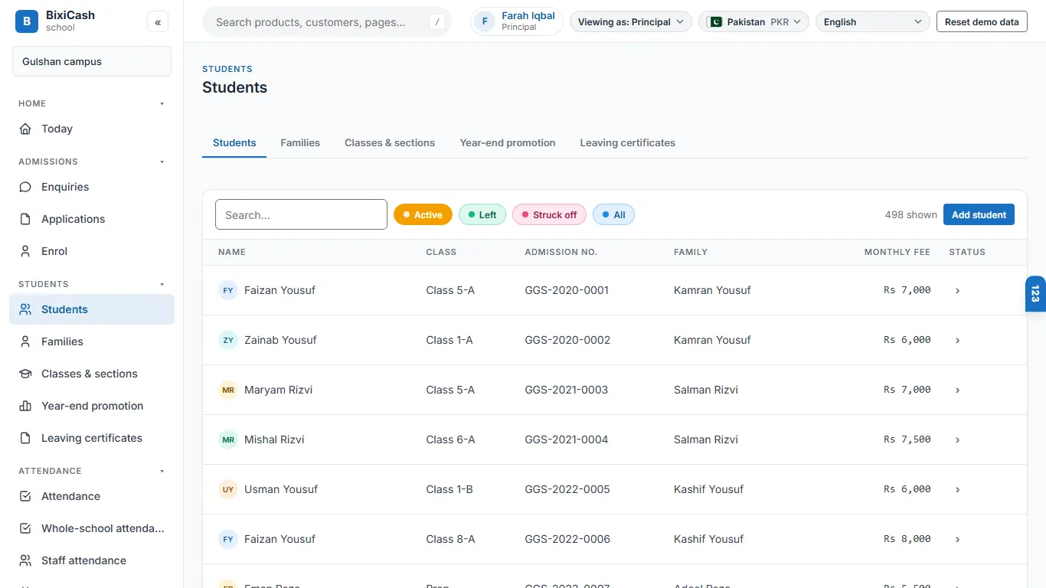Open the Viewing as: Principal dropdown
The width and height of the screenshot is (1046, 588).
(631, 22)
